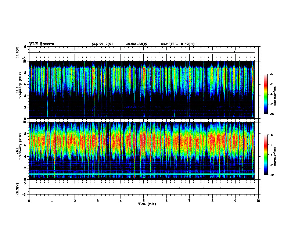Click the ch.1 color bar log(PSD) unit label
This screenshot has width=291, height=225.
pos(276,96)
